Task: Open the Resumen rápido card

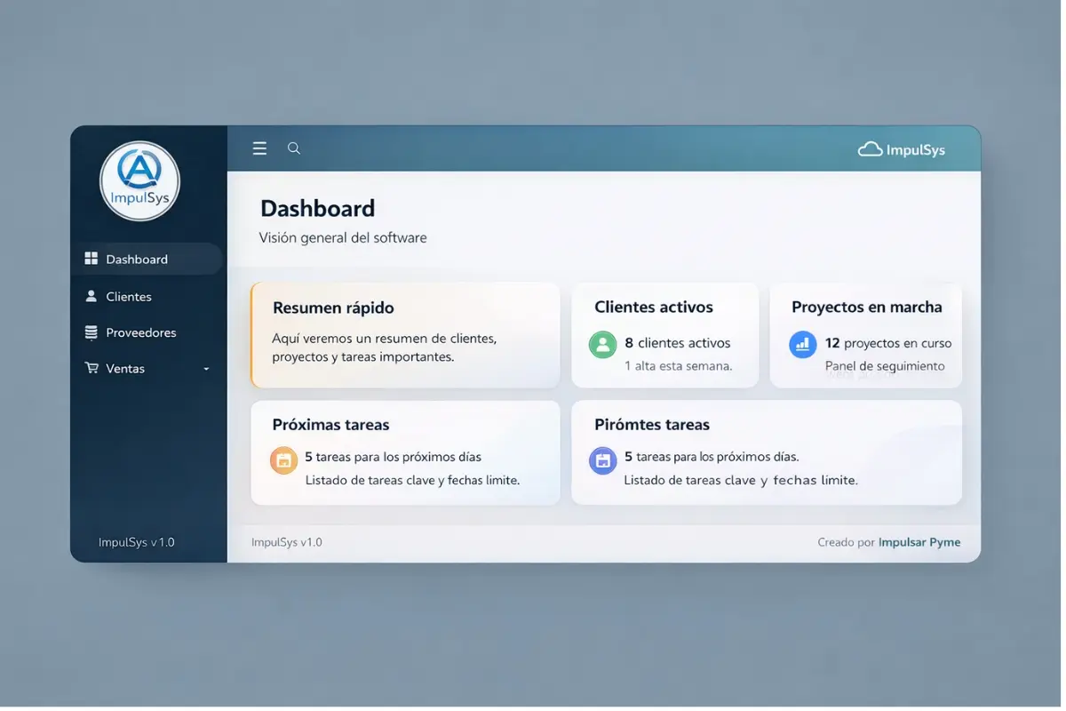Action: coord(404,335)
